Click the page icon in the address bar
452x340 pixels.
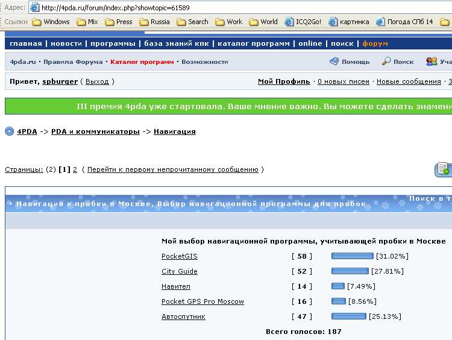click(x=34, y=7)
